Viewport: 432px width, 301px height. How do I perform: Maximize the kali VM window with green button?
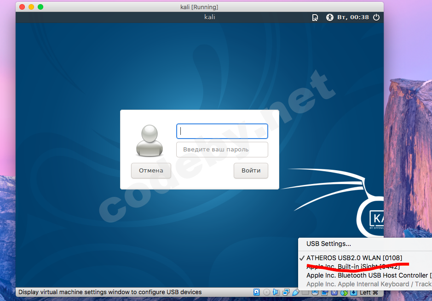40,7
